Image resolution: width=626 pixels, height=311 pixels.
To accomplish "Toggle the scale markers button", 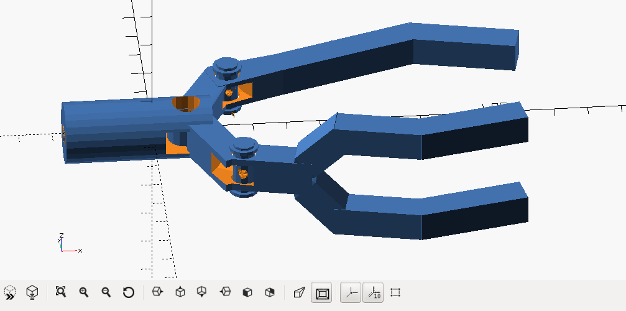I will pyautogui.click(x=373, y=292).
